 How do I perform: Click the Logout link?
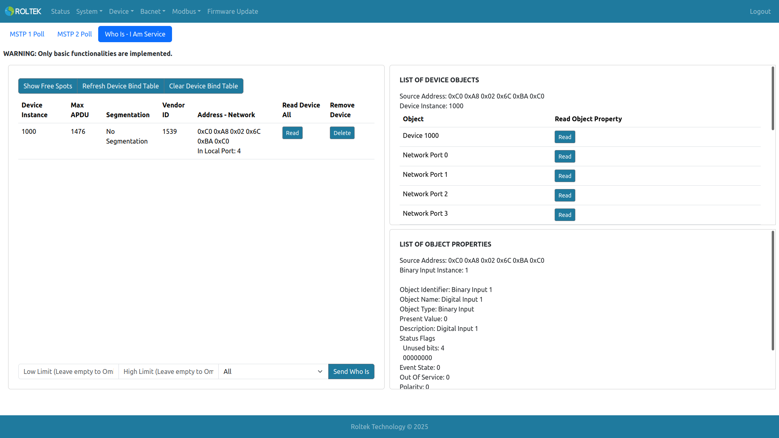click(760, 11)
